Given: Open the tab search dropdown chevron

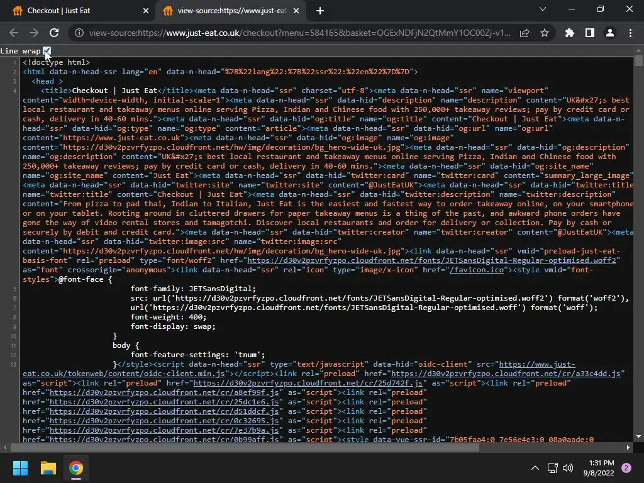Looking at the screenshot, I should 543,9.
